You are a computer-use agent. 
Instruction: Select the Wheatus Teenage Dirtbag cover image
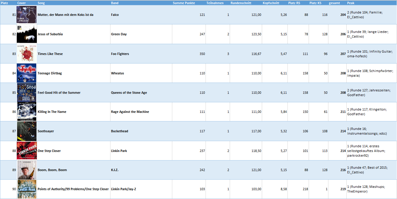pyautogui.click(x=27, y=73)
